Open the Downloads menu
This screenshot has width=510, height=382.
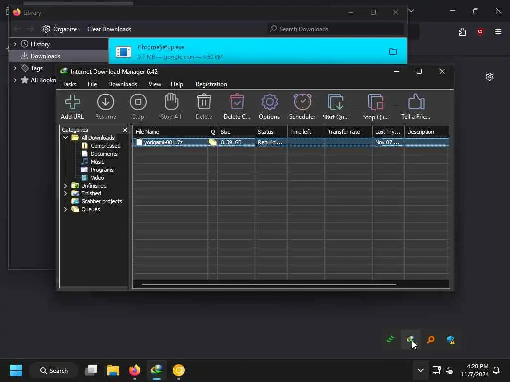pyautogui.click(x=123, y=84)
